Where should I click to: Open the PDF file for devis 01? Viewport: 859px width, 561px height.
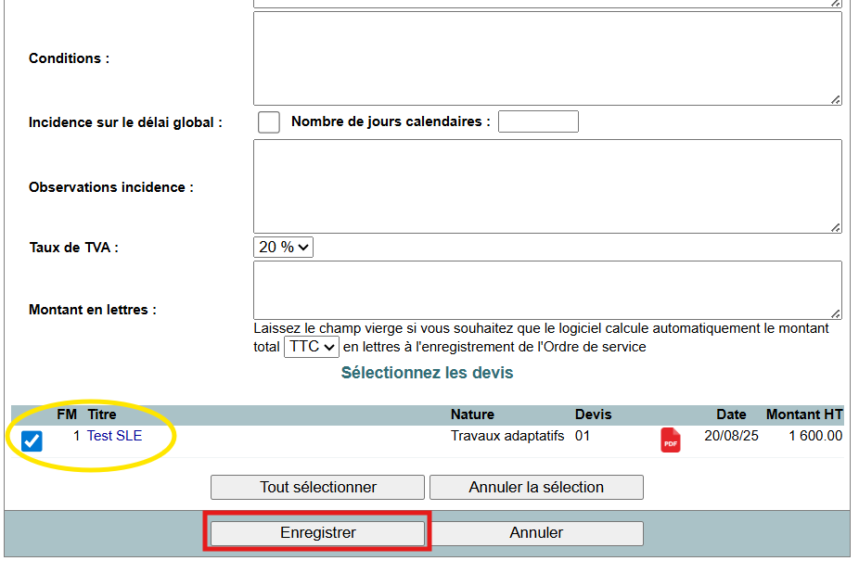coord(670,440)
